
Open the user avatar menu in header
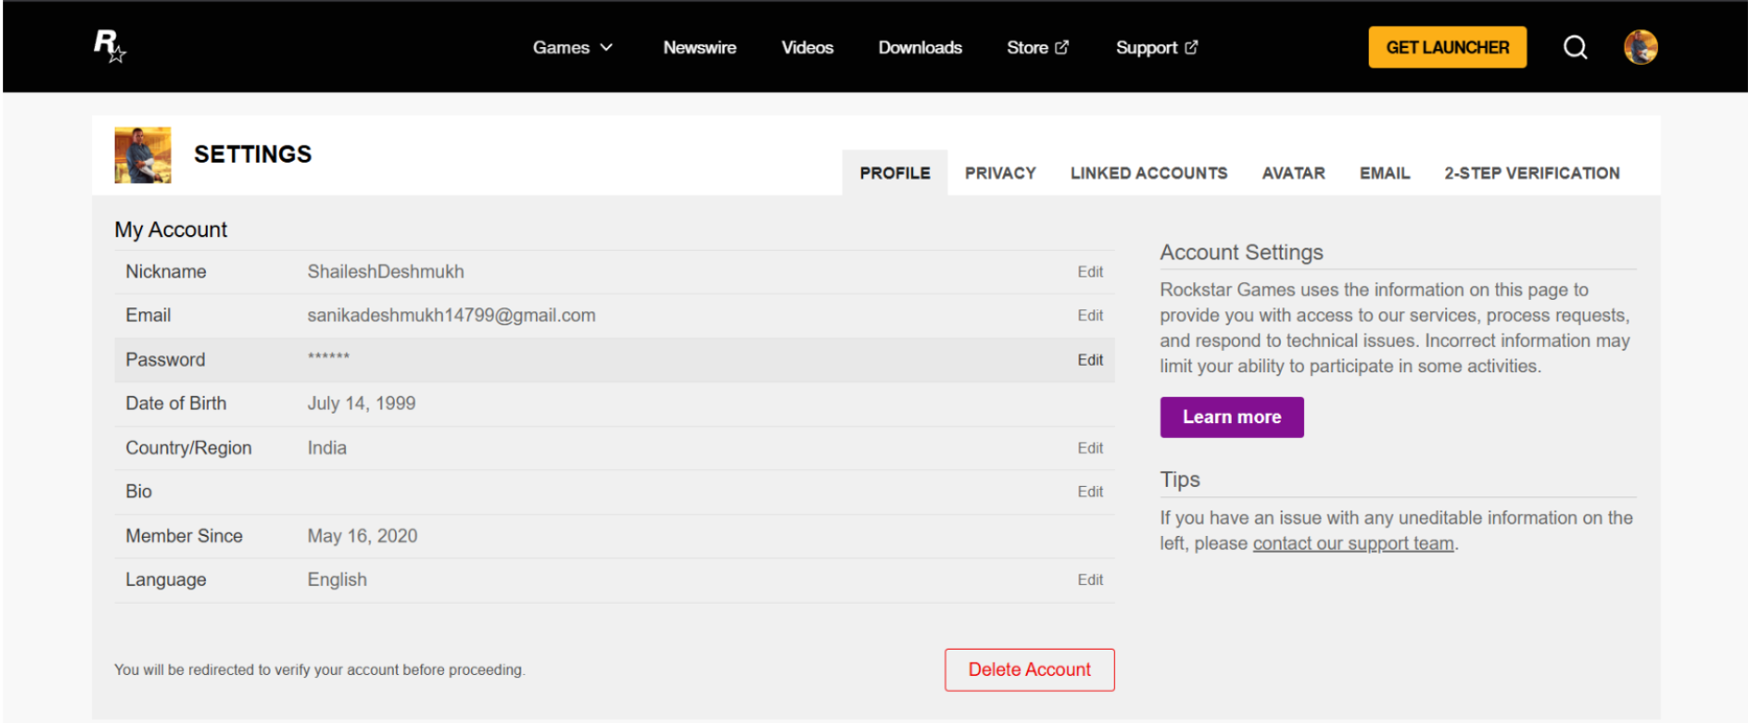(1640, 47)
